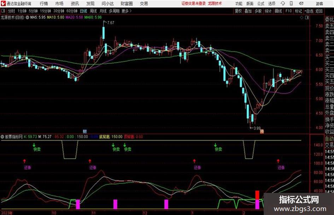Click the 证券交易未登录 login link
The image size is (334, 215).
point(194,4)
